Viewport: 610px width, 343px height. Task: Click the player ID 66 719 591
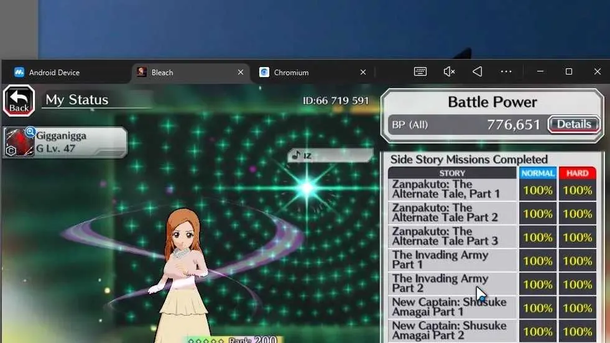[x=336, y=101]
